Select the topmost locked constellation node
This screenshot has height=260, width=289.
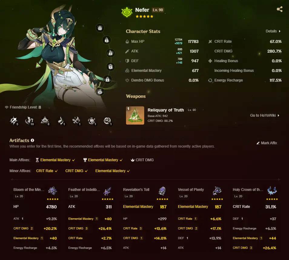pyautogui.click(x=100, y=28)
